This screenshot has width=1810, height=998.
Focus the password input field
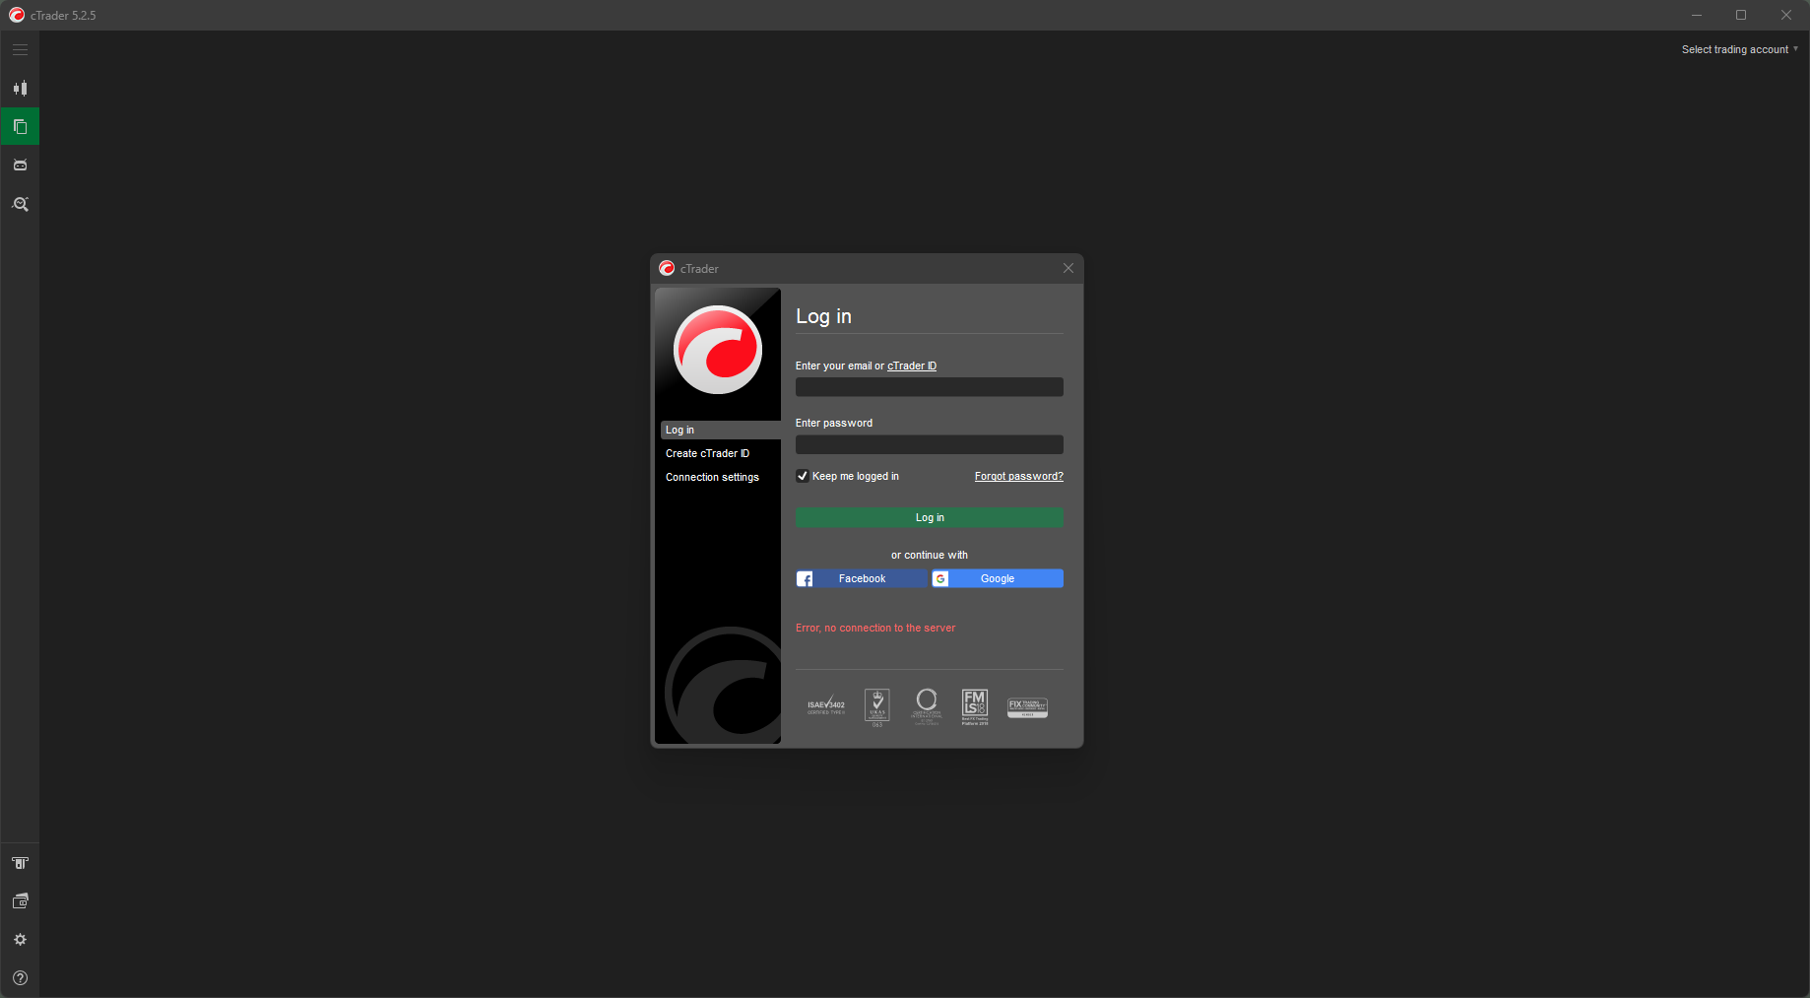coord(930,444)
